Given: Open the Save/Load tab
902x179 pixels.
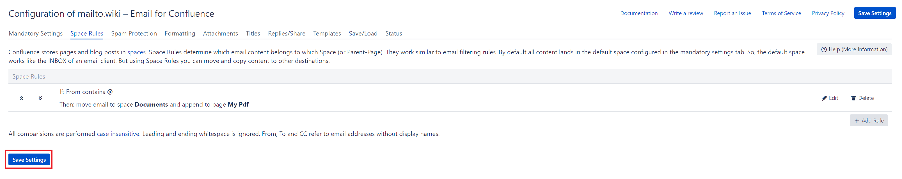Looking at the screenshot, I should pyautogui.click(x=363, y=34).
